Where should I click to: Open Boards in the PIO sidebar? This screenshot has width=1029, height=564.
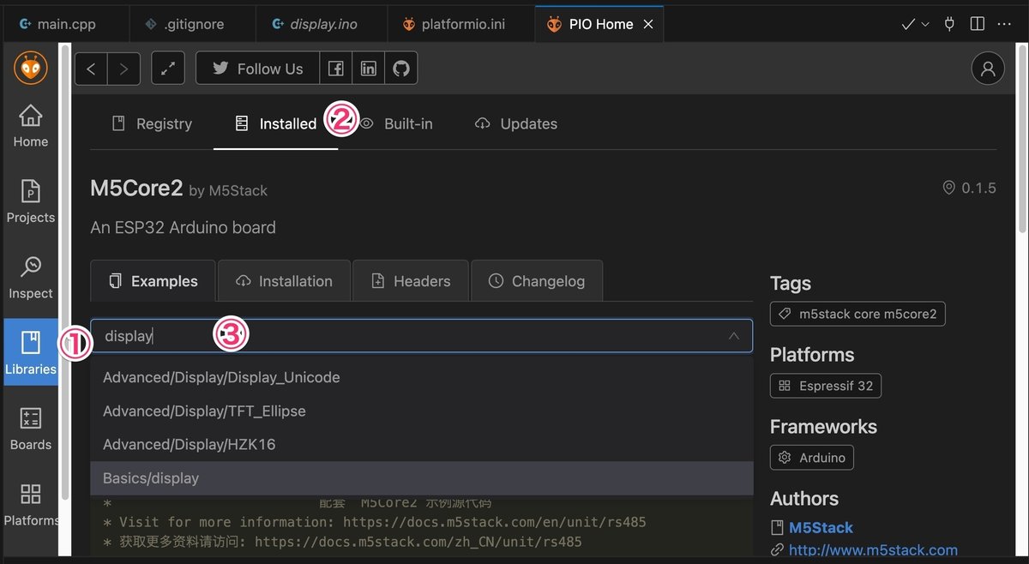tap(31, 429)
